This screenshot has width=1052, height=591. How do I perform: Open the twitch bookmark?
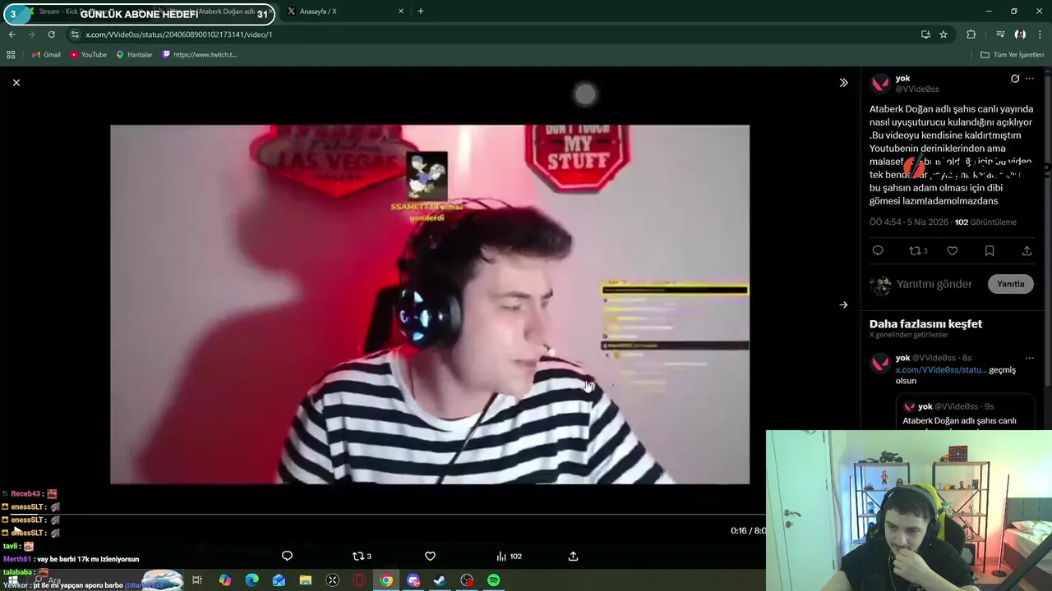pos(199,54)
